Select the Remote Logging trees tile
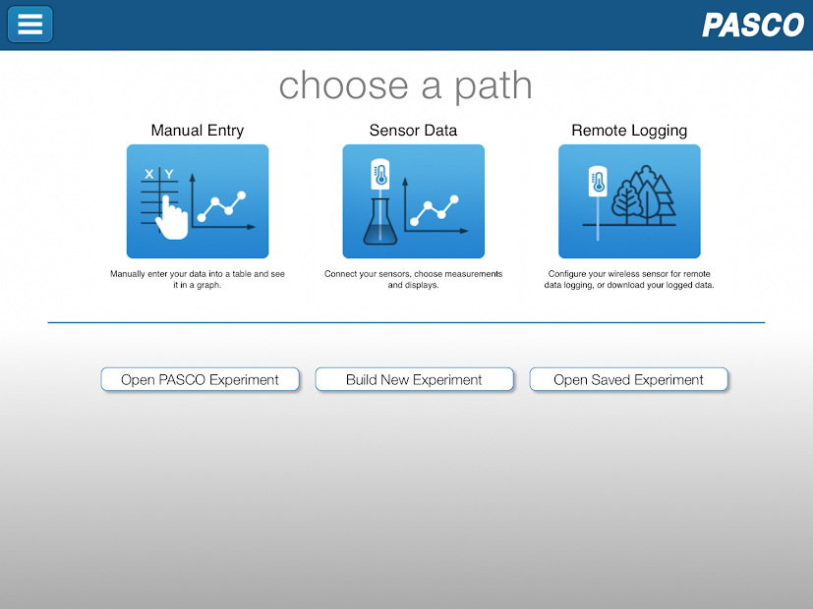The height and width of the screenshot is (609, 813). 629,201
